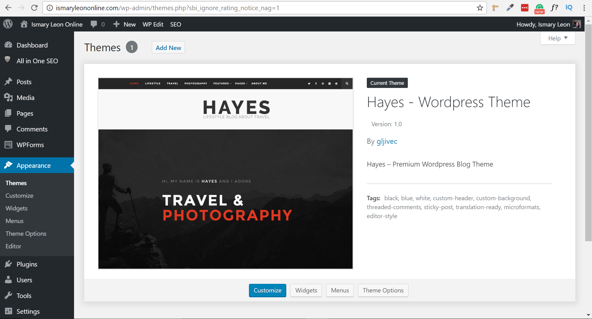This screenshot has height=319, width=592.
Task: Bookmark page with the star icon
Action: click(480, 8)
